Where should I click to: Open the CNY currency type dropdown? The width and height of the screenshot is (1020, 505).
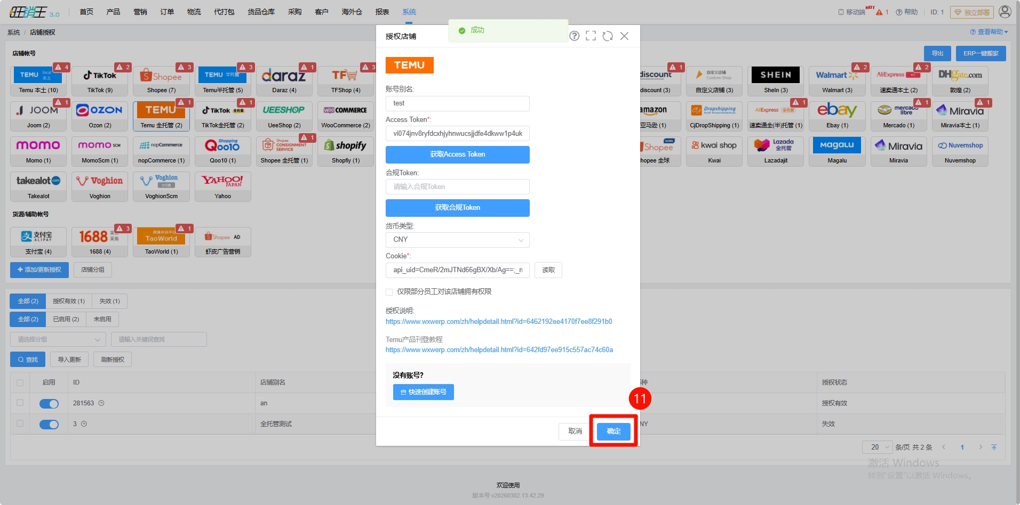coord(457,240)
